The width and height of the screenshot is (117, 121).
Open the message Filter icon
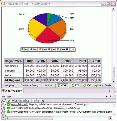[x=9, y=101]
